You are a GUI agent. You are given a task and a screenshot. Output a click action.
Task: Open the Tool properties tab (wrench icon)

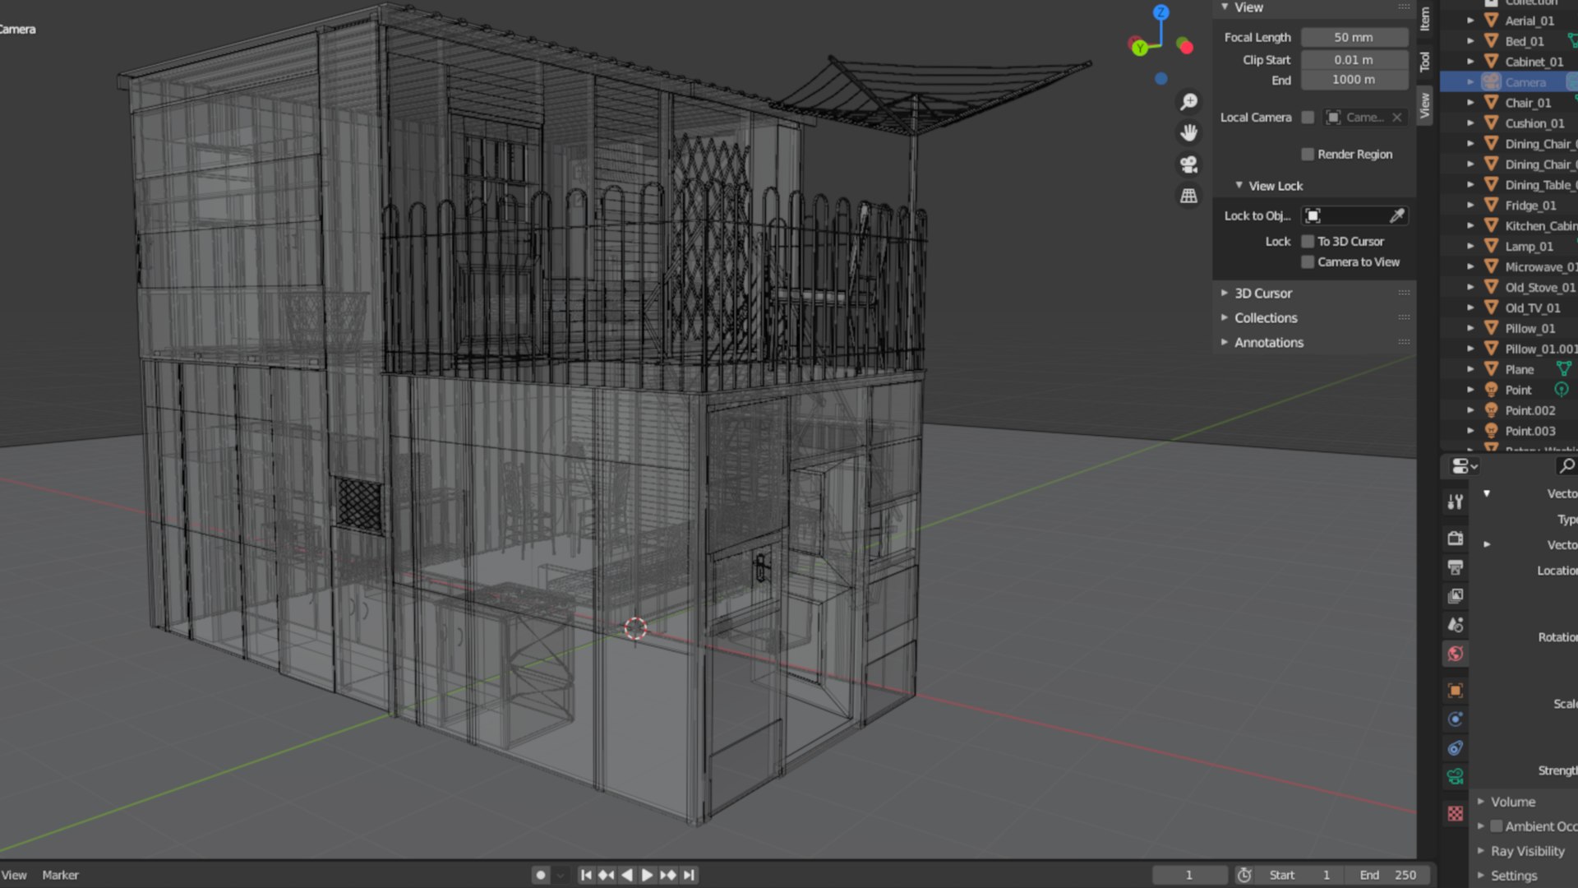(1455, 502)
